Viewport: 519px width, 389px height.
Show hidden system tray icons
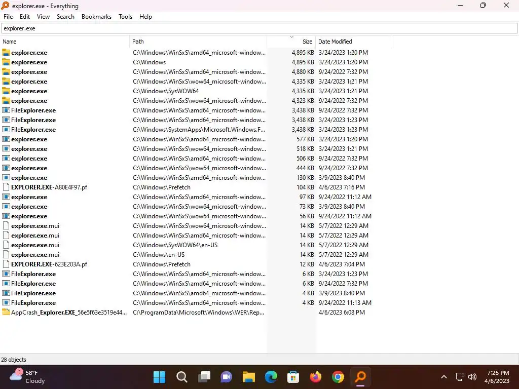(x=444, y=377)
